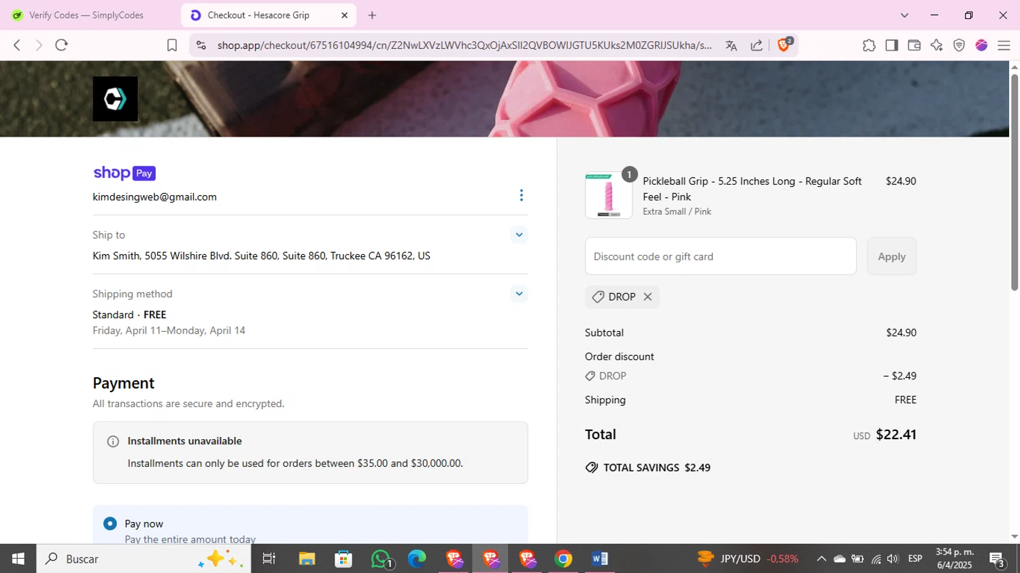This screenshot has width=1020, height=573.
Task: Open the Brave Wallet icon
Action: click(914, 45)
